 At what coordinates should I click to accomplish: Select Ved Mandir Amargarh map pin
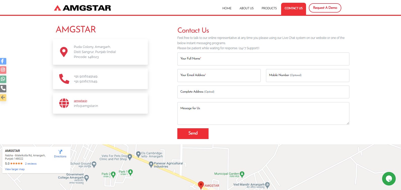pos(267,185)
